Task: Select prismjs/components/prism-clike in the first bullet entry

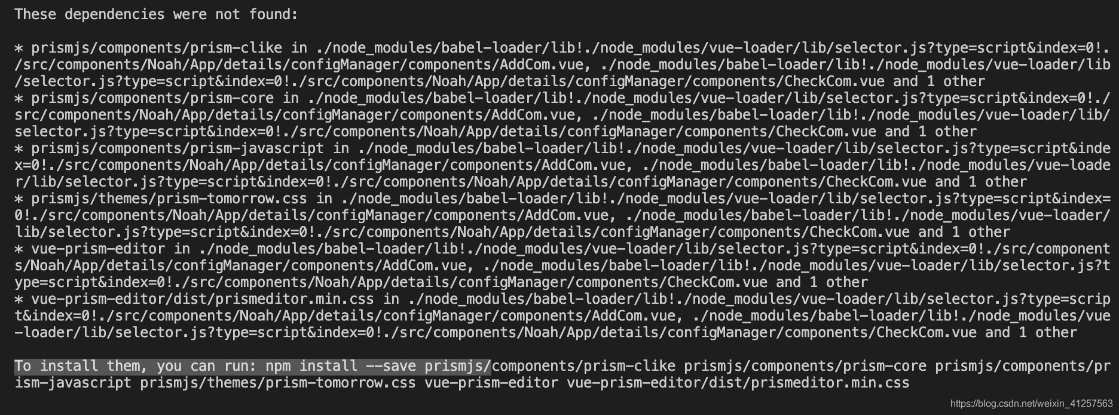Action: (157, 48)
